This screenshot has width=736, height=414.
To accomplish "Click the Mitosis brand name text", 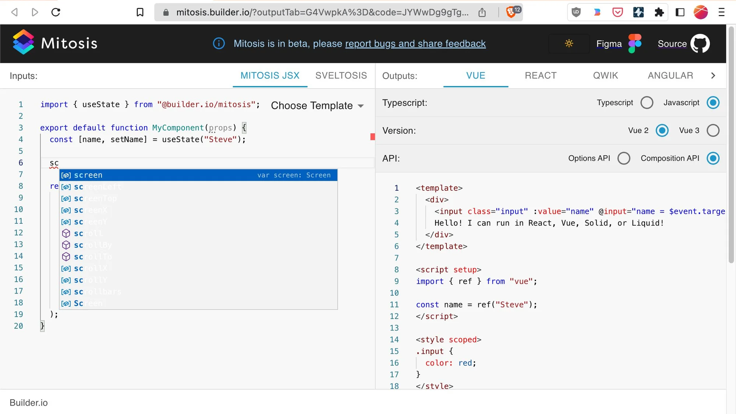I will (69, 43).
